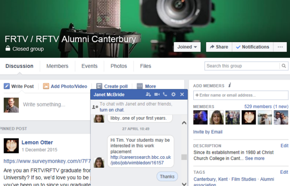This screenshot has width=290, height=186.
Task: Click the second member thumbnail, blonde woman
Action: [x=217, y=117]
